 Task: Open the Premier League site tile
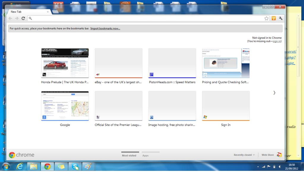coord(119,106)
